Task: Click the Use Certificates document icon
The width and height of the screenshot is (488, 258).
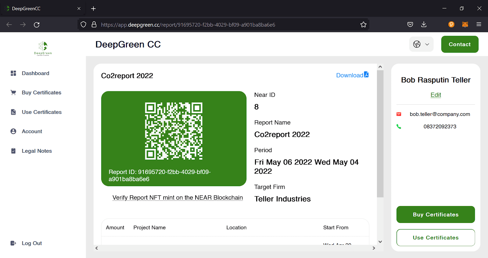Action: [13, 112]
